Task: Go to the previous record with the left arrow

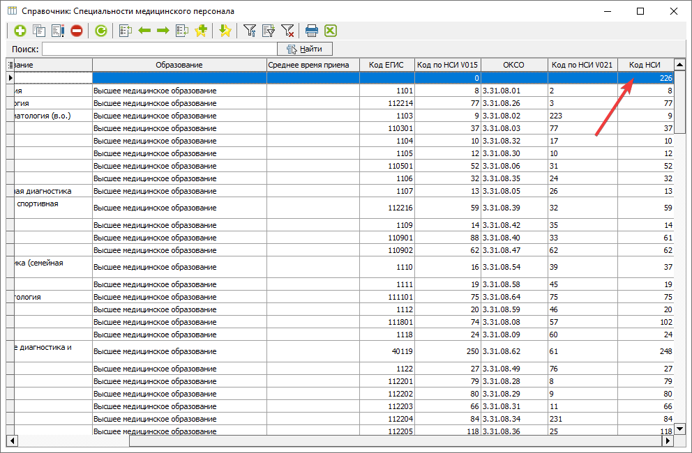Action: point(144,31)
